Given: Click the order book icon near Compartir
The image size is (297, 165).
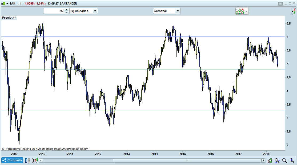Looking at the screenshot, I should point(27,160).
